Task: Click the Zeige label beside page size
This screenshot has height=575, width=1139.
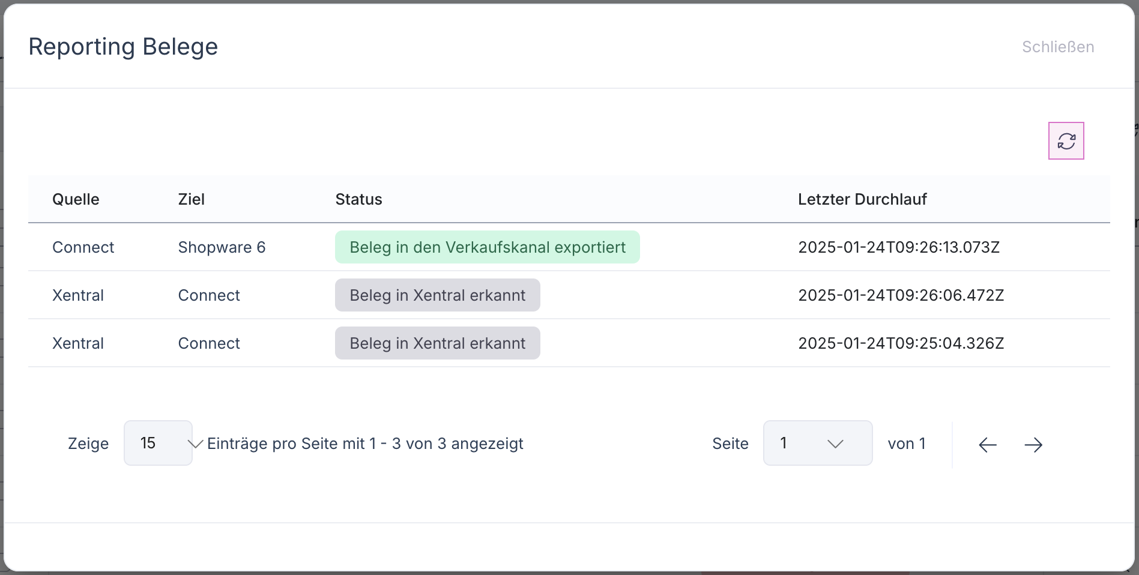Action: 88,444
